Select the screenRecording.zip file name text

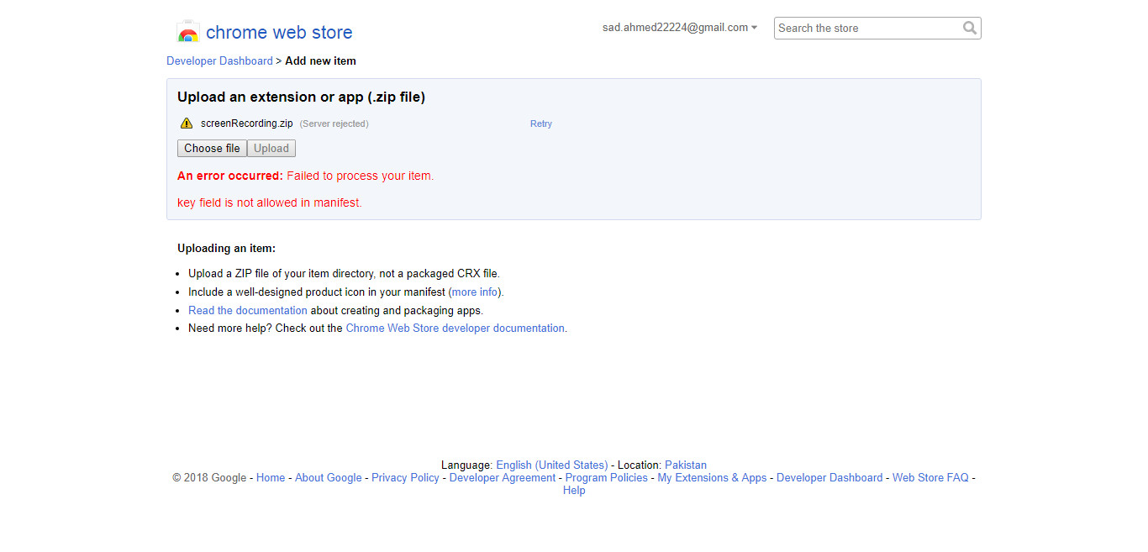click(x=247, y=124)
